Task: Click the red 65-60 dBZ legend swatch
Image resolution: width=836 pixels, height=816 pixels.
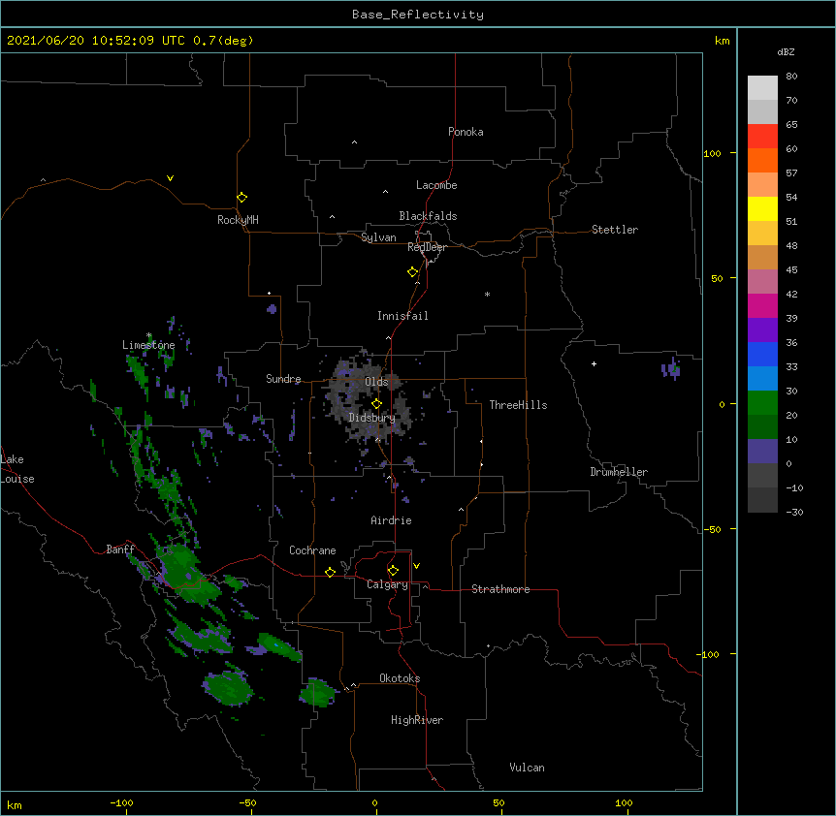Action: 762,137
